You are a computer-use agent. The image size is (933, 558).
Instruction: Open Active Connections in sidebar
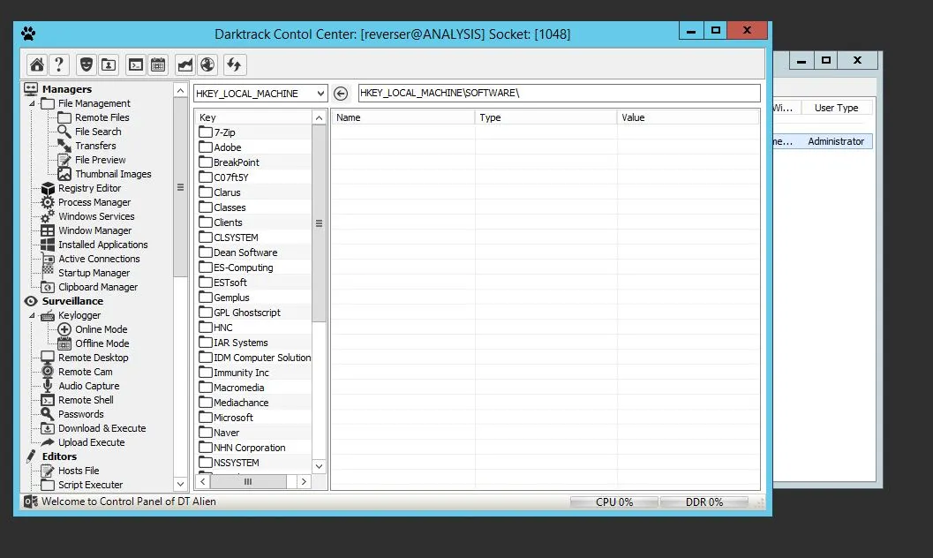(99, 259)
